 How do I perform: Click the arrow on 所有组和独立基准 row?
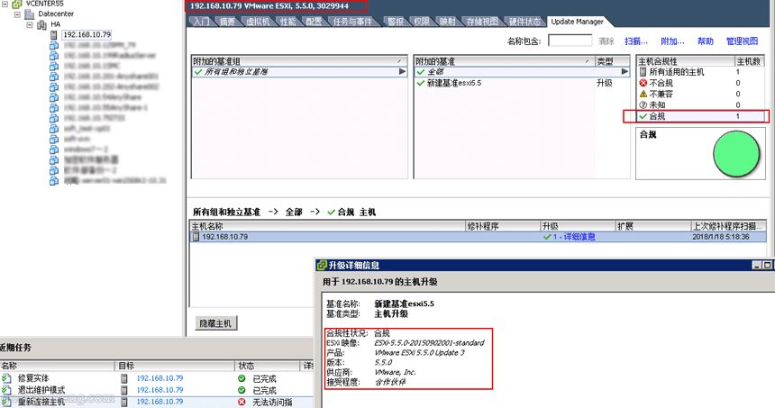point(402,72)
